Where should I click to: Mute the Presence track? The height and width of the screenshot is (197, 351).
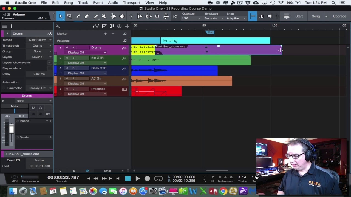(67, 89)
